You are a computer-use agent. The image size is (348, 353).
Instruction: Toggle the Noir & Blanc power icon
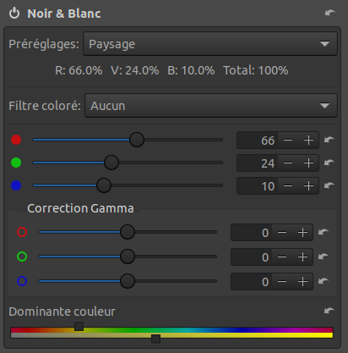[x=14, y=14]
